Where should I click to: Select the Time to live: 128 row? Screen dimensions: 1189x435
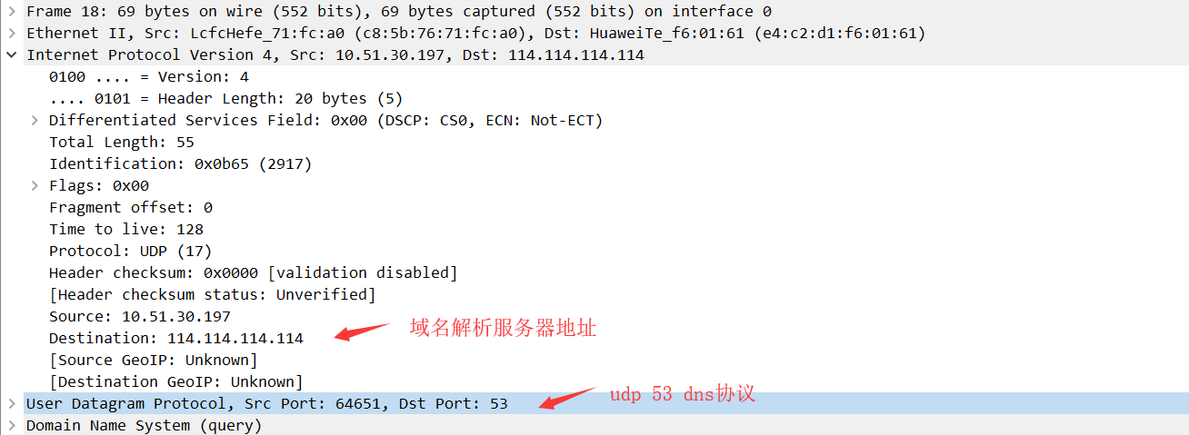(125, 230)
